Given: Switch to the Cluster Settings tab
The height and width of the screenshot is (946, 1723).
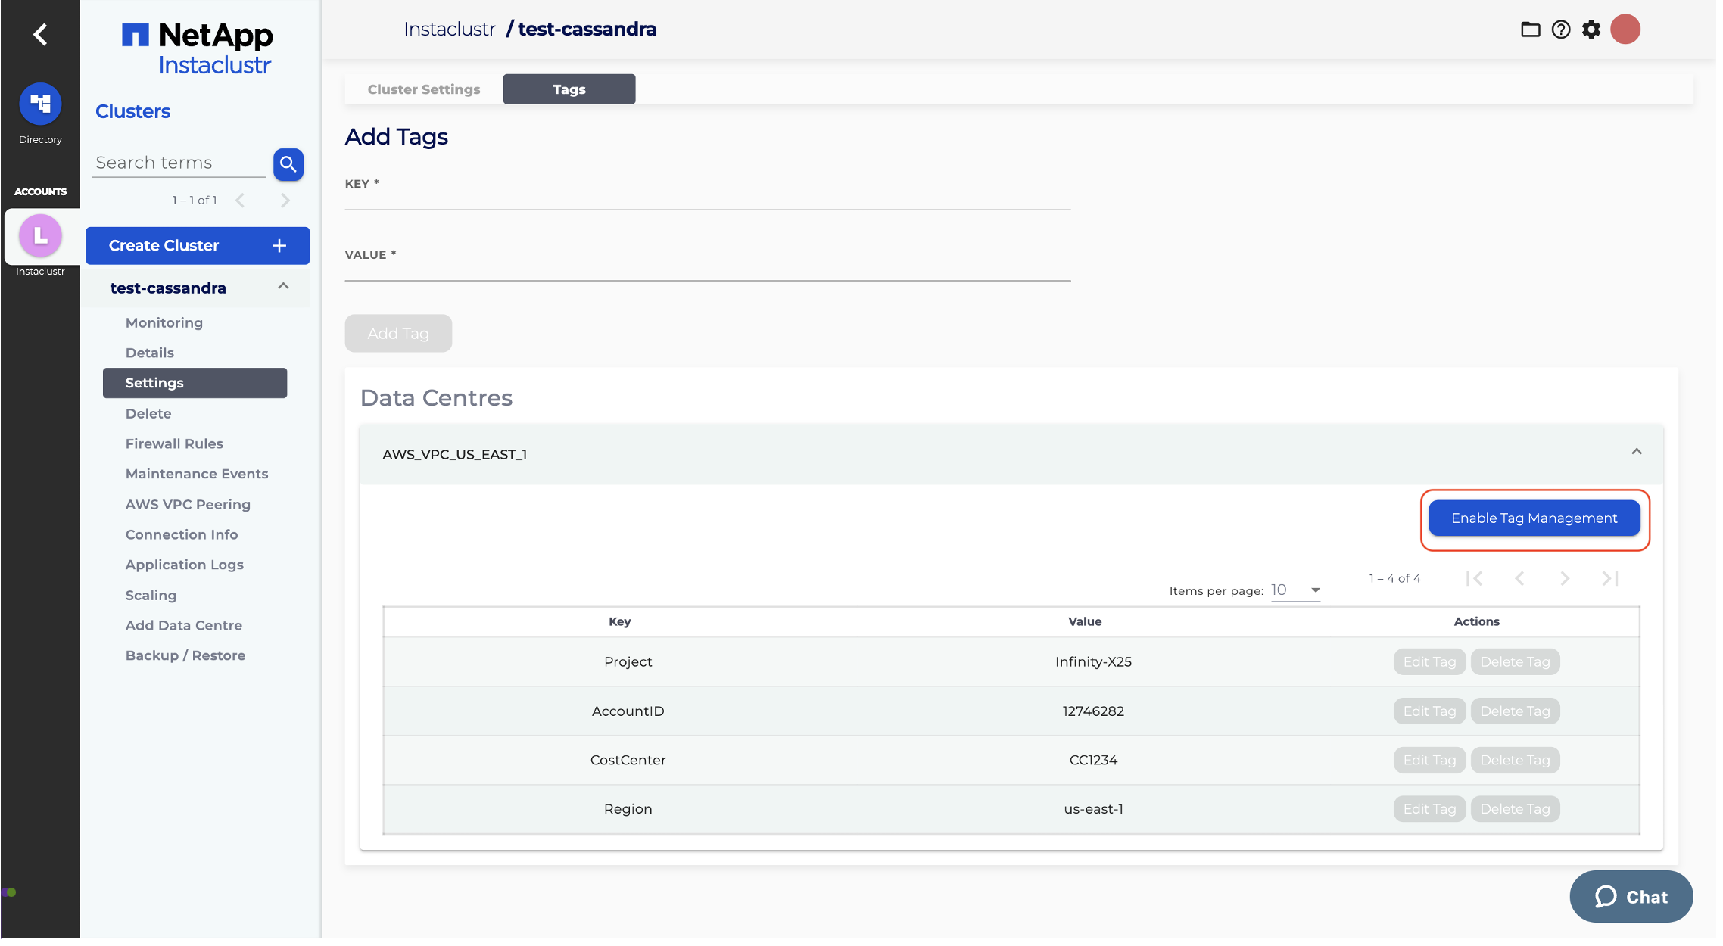Looking at the screenshot, I should click(x=424, y=89).
